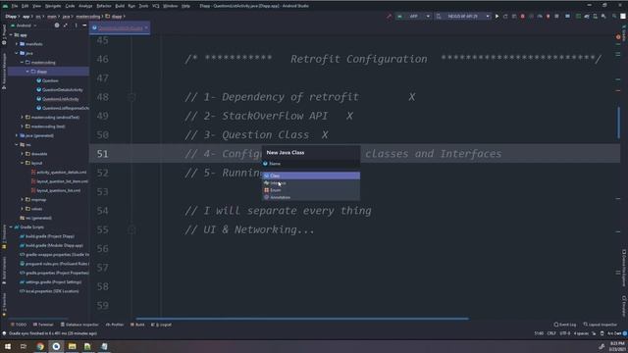Open File Explorer from the taskbar
The image size is (628, 353).
click(x=72, y=346)
